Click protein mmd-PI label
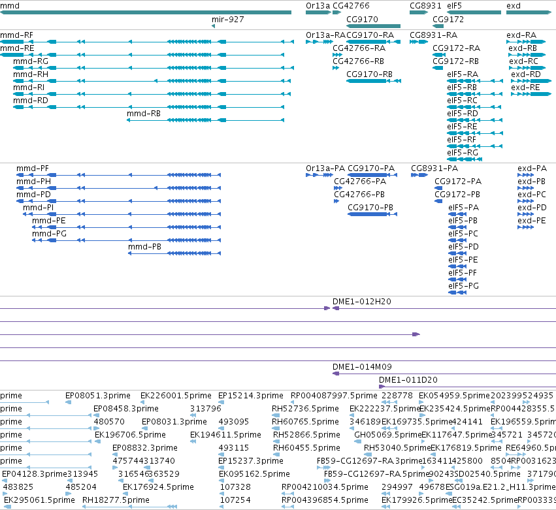Viewport: 556px width, 510px height. (39, 208)
